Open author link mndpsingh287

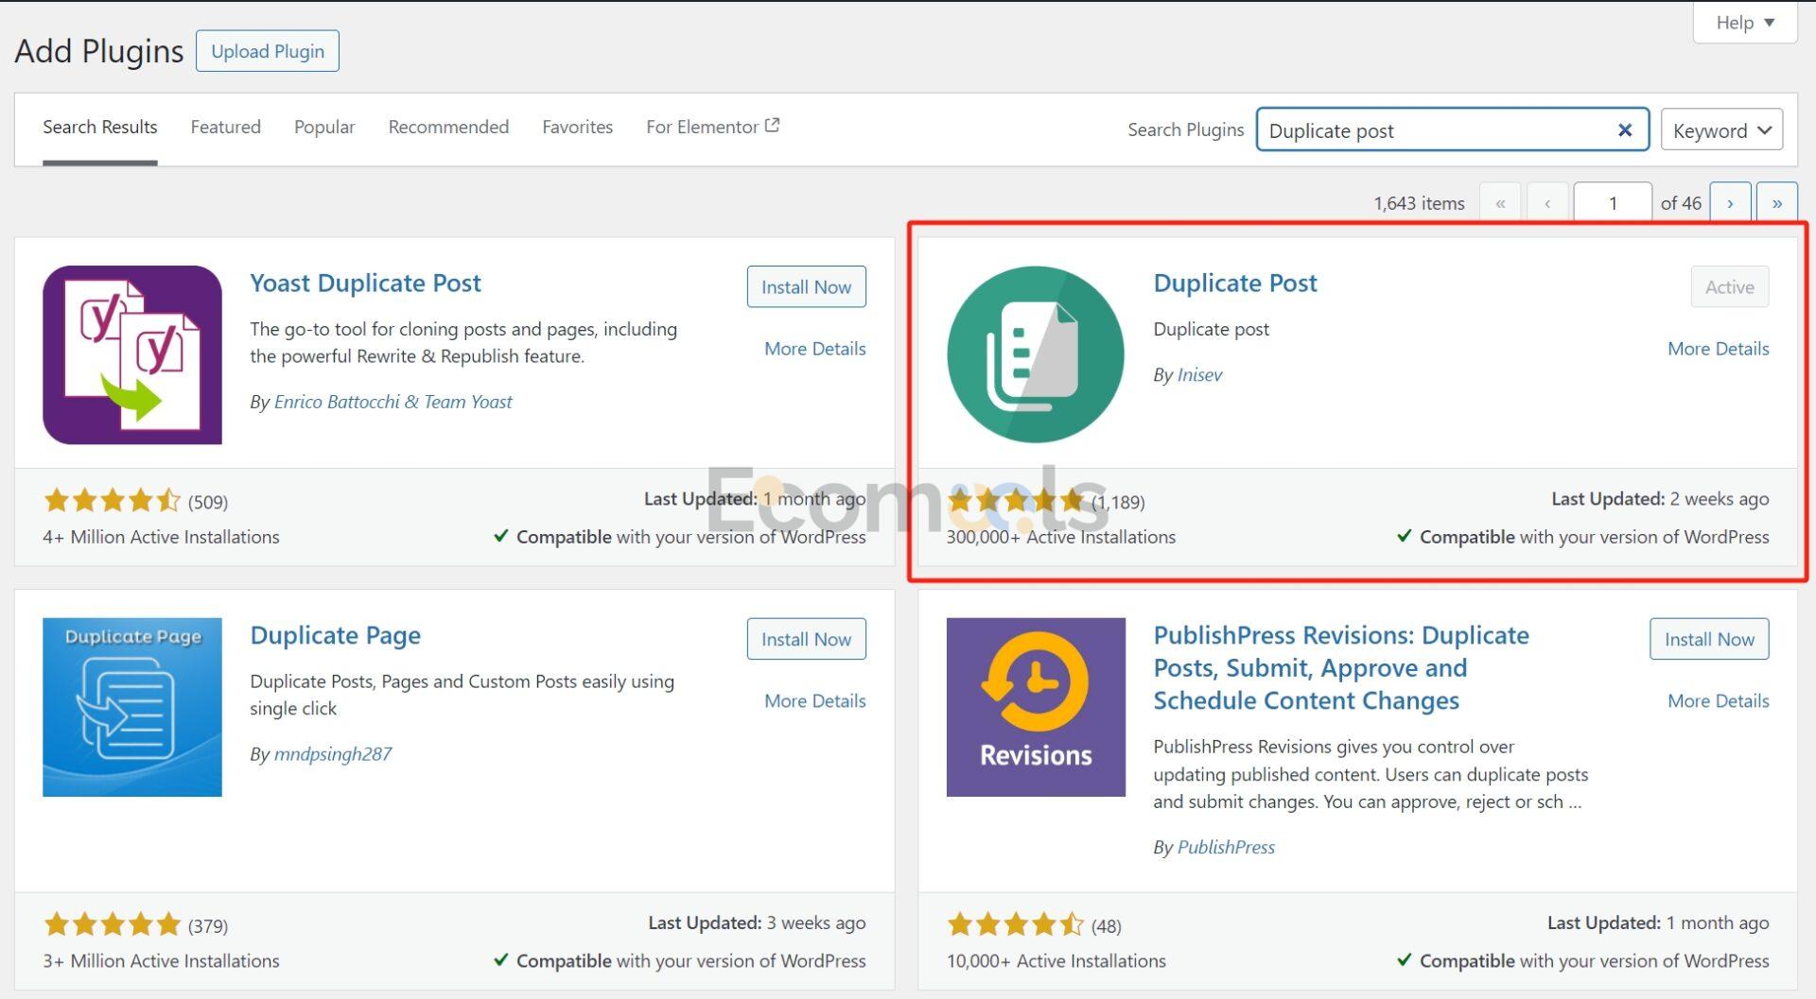tap(332, 754)
